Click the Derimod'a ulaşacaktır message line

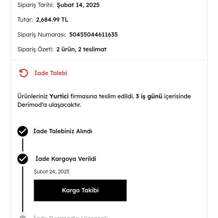tap(49, 105)
